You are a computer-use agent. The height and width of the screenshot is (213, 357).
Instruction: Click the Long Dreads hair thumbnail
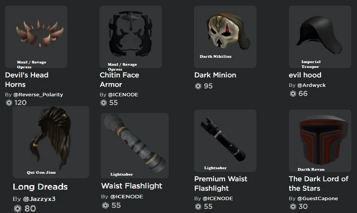pos(51,142)
